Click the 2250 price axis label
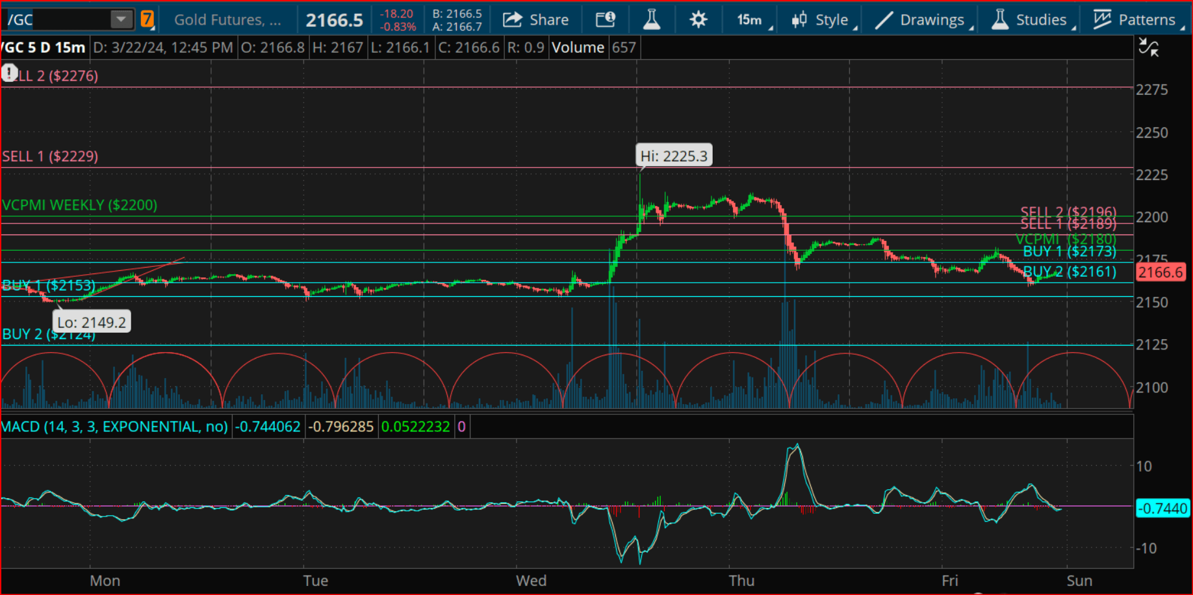Image resolution: width=1193 pixels, height=595 pixels. click(x=1152, y=133)
